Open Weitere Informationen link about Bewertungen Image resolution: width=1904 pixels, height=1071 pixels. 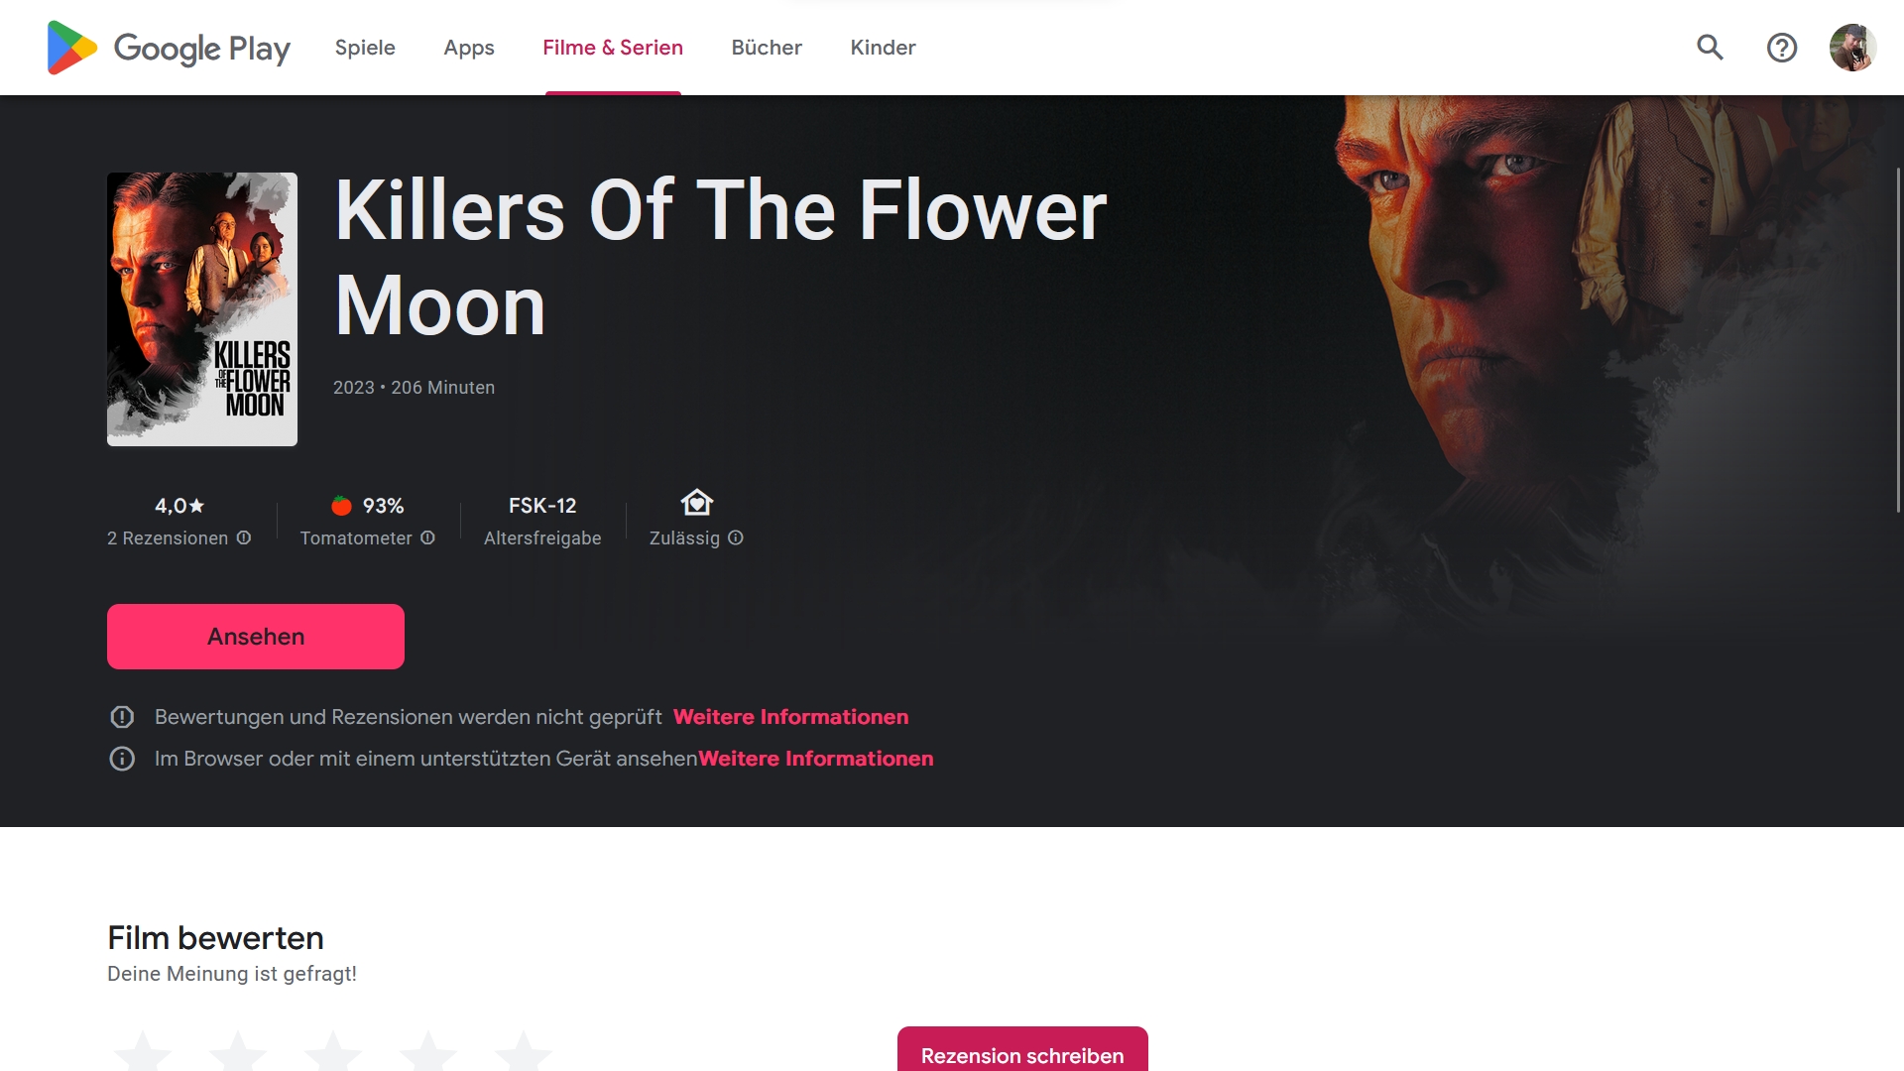(790, 717)
